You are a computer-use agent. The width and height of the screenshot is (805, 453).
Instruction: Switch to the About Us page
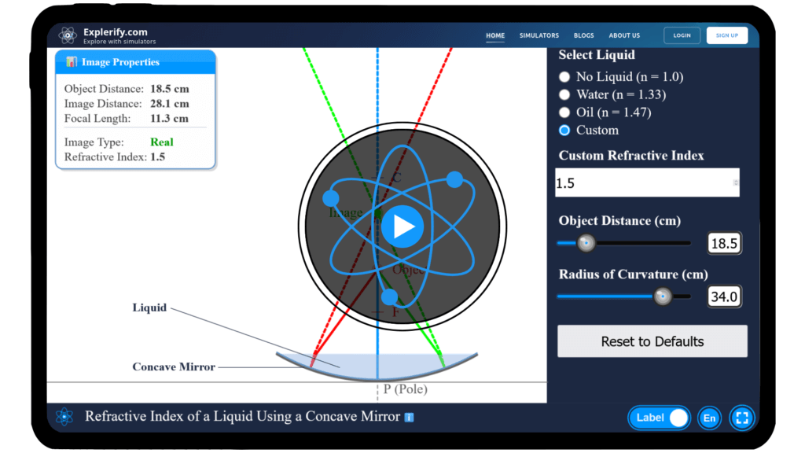pyautogui.click(x=624, y=35)
